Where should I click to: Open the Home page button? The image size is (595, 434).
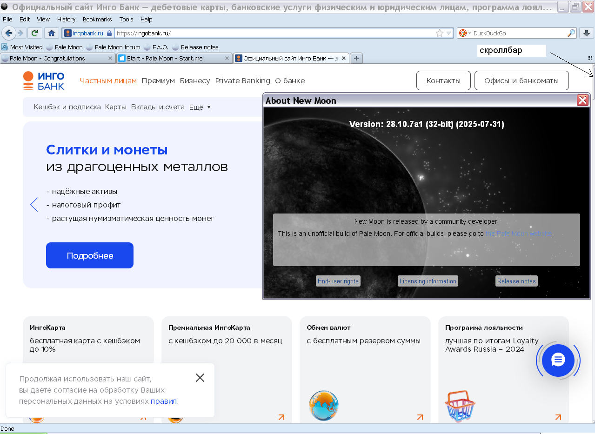point(52,33)
